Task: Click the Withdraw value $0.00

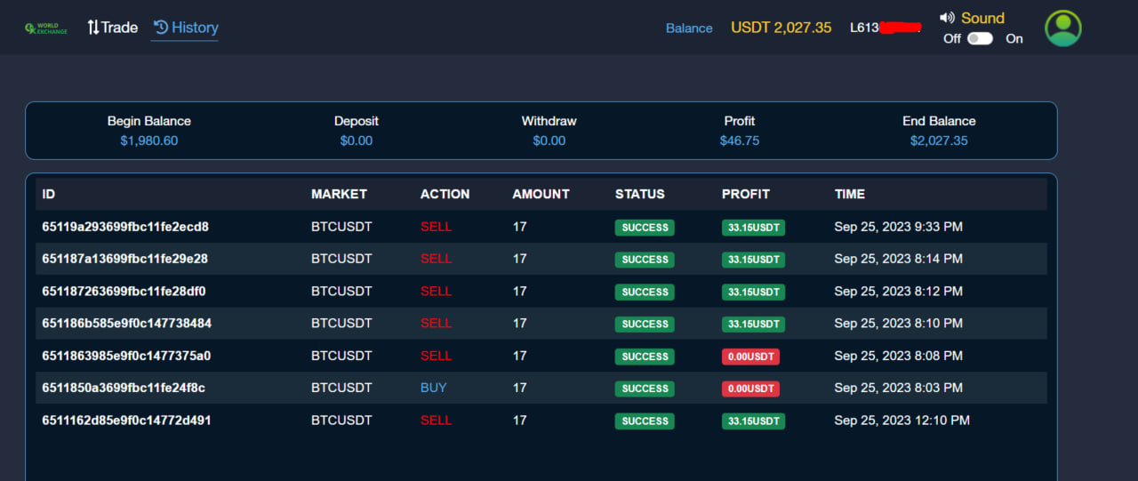Action: click(549, 140)
